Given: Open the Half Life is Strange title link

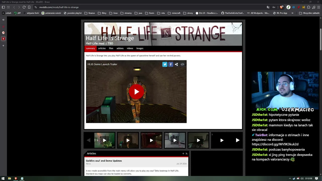Looking at the screenshot, I should coord(110,38).
